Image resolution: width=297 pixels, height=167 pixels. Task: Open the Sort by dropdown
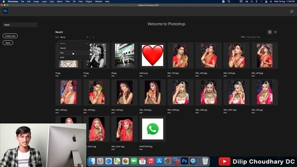pos(74,37)
